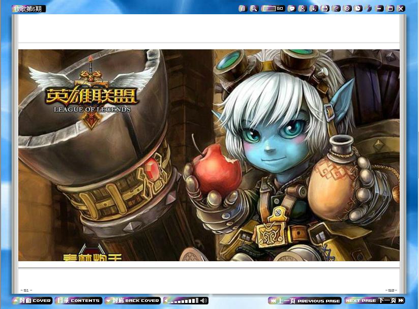Click the page number 52 label

point(391,290)
